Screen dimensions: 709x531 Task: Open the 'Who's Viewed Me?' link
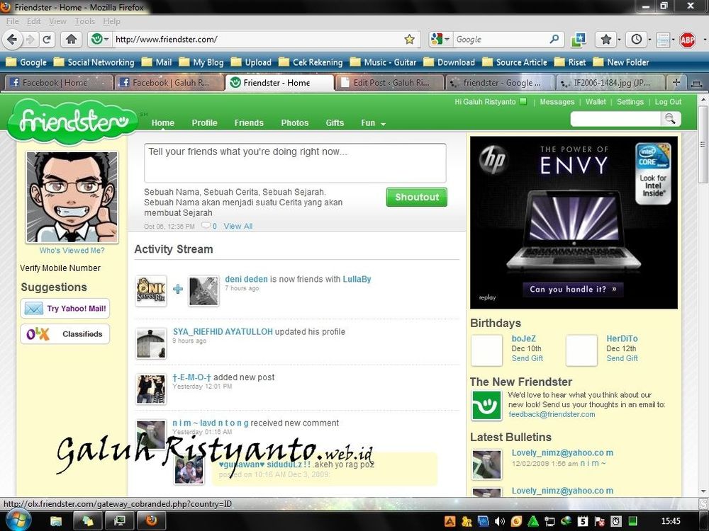click(x=71, y=250)
